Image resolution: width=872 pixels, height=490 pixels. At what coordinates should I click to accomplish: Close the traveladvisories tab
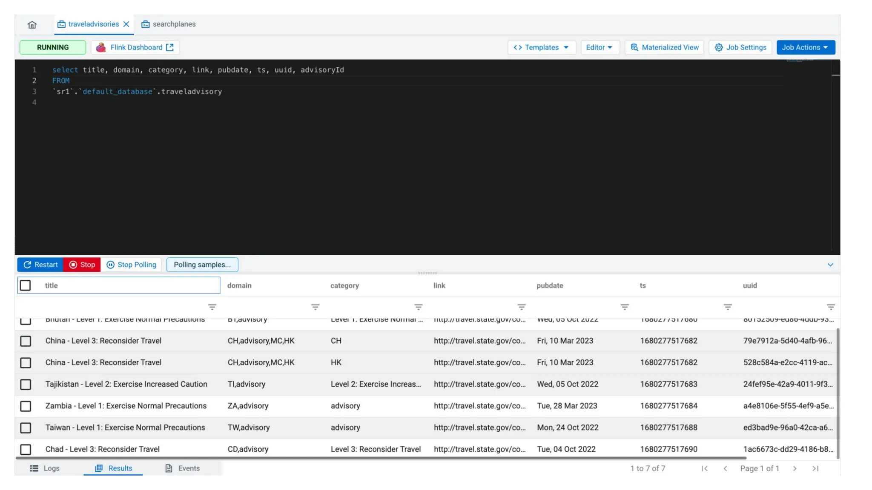(x=126, y=24)
